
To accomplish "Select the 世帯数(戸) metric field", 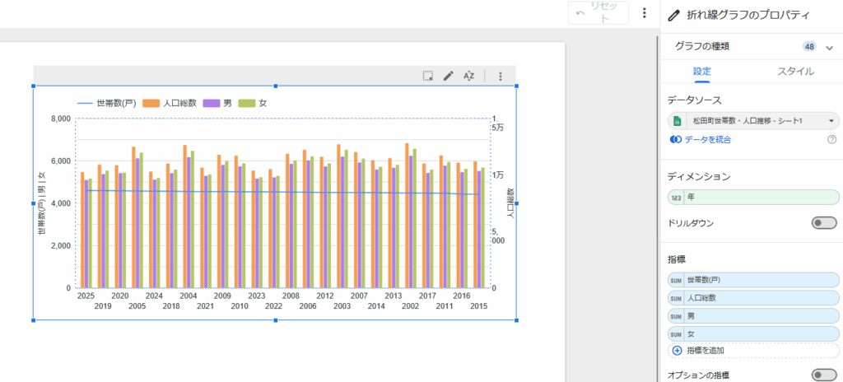I will point(753,280).
